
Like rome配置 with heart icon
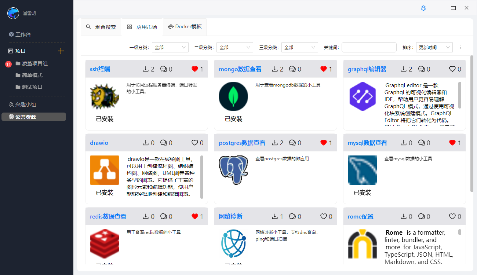(x=452, y=216)
